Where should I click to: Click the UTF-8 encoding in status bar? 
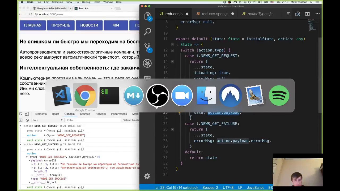point(228,188)
